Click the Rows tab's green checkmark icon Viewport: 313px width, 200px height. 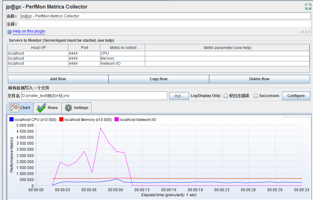point(41,108)
